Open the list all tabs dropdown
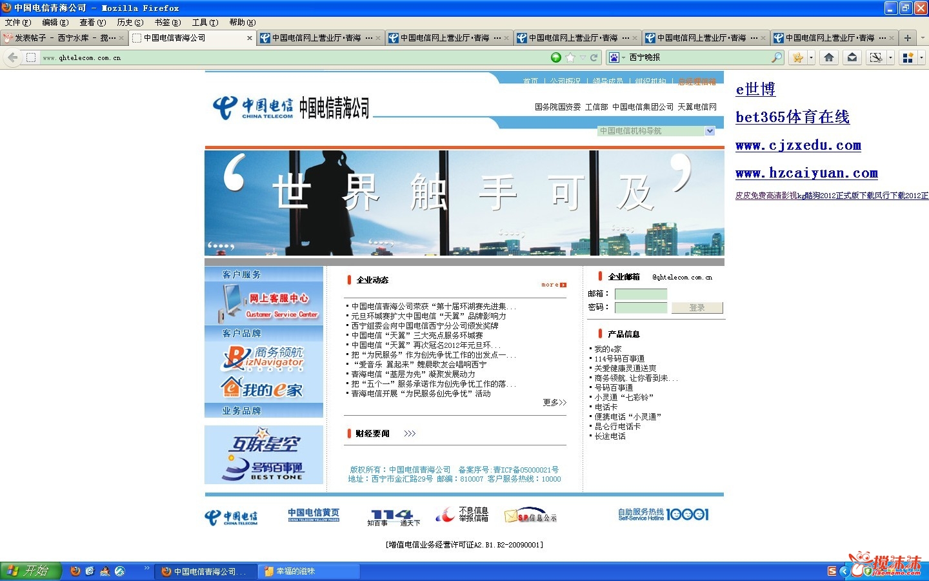Image resolution: width=929 pixels, height=581 pixels. pyautogui.click(x=922, y=38)
